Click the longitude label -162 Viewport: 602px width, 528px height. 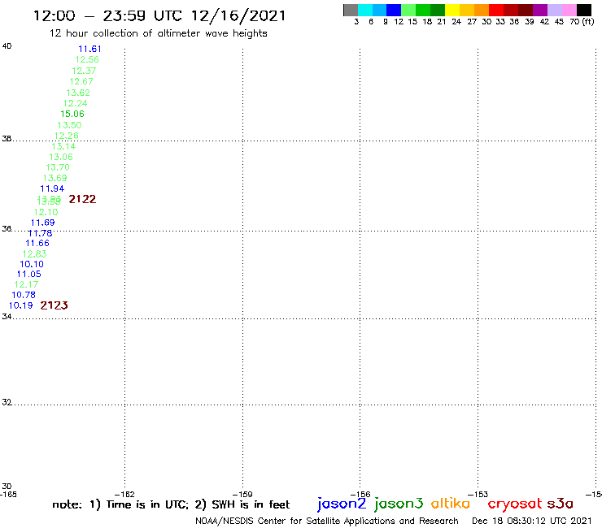click(124, 494)
